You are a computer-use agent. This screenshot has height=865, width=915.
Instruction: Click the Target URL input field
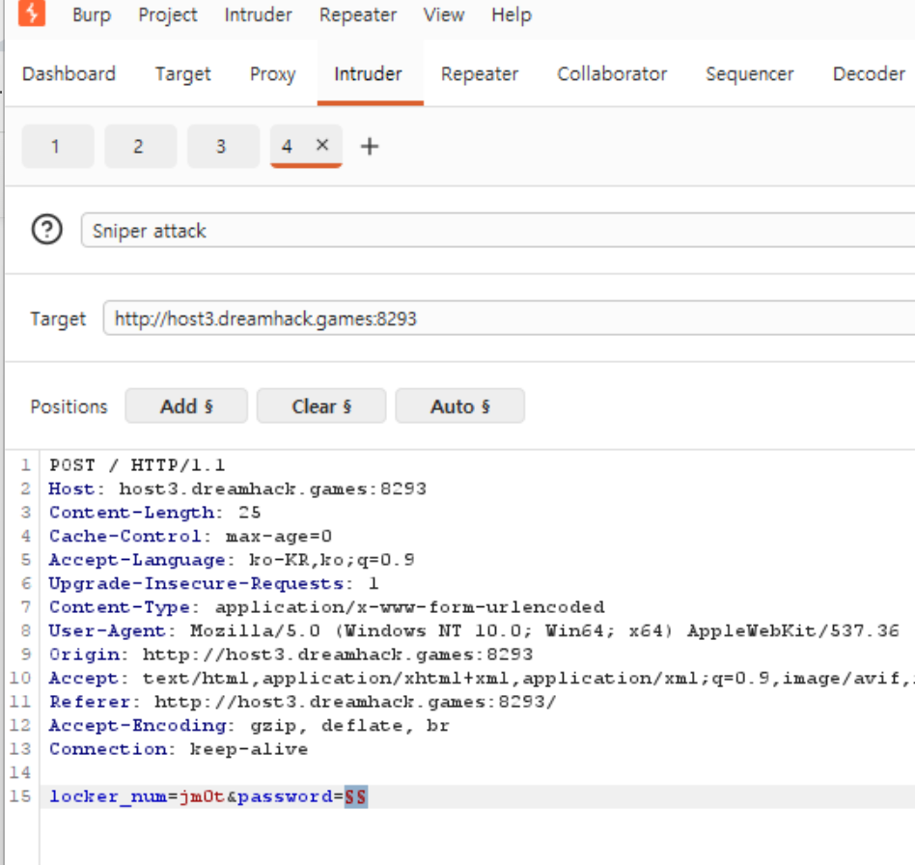point(509,319)
